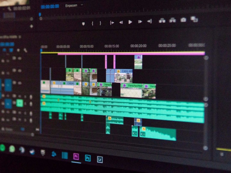Select the first Verschachtel nested clip
This screenshot has height=173, width=231.
click(105, 85)
